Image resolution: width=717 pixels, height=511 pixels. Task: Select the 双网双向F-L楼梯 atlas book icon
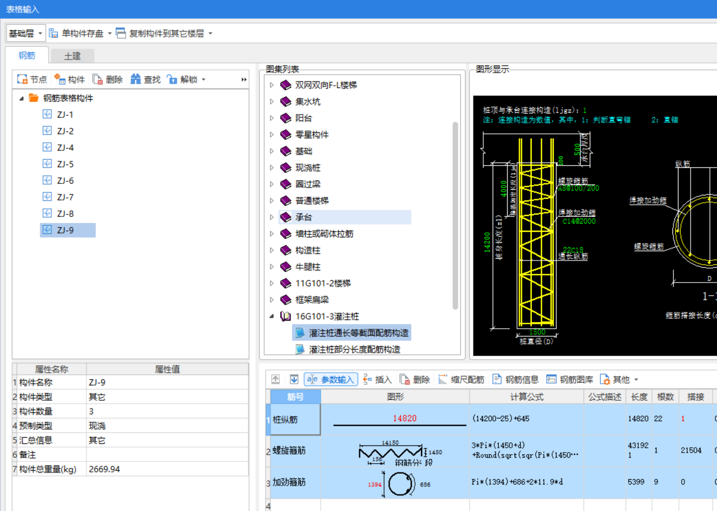[285, 85]
